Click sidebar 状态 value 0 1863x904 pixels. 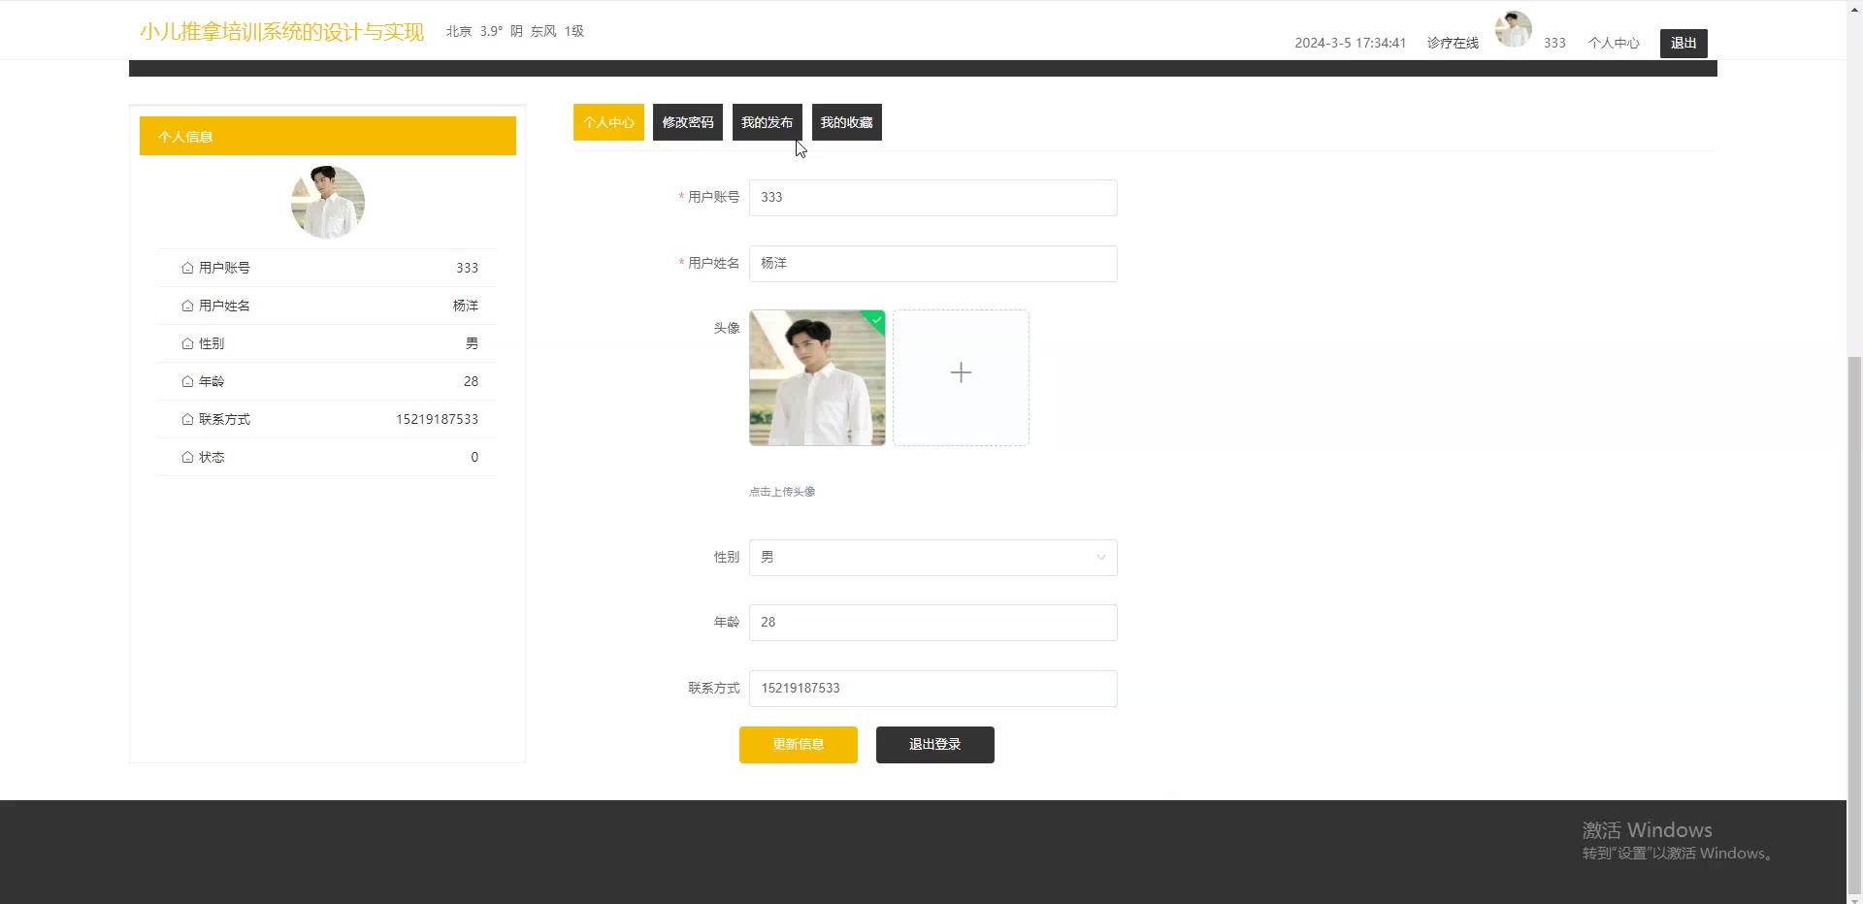tap(474, 457)
